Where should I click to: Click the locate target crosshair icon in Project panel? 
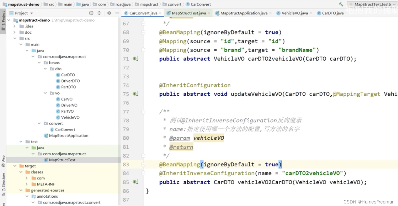coord(91,13)
